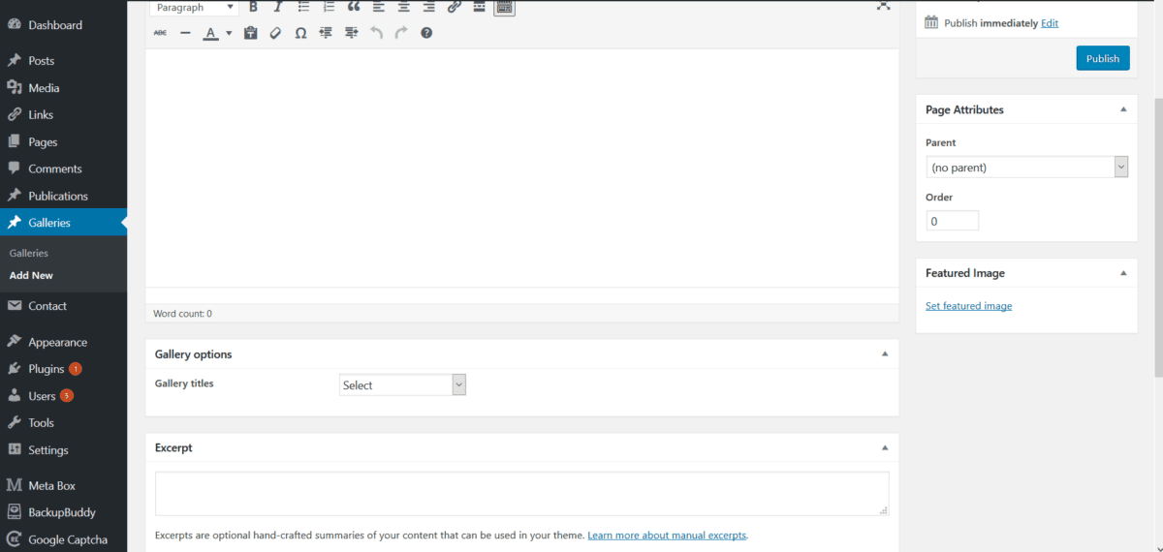Toggle the toolbar kitchen sink button

tap(504, 8)
